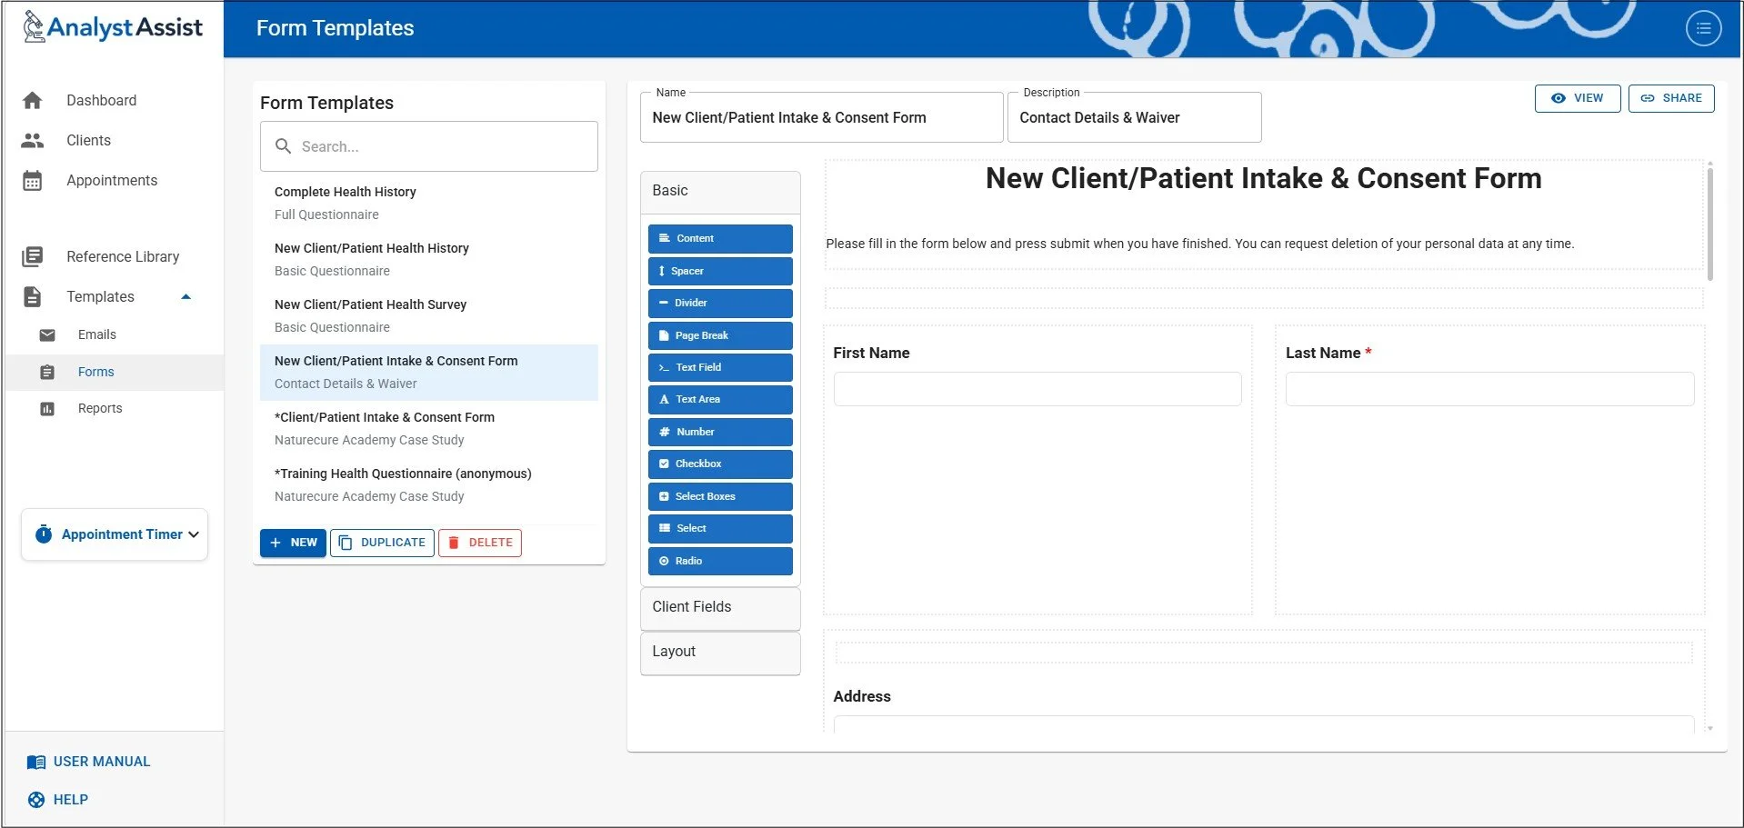The width and height of the screenshot is (1744, 828).
Task: Open the Reports section in sidebar
Action: click(100, 408)
